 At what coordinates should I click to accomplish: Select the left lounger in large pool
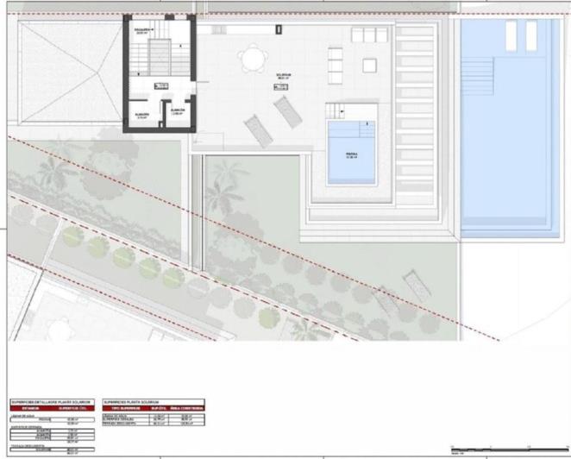(x=511, y=35)
